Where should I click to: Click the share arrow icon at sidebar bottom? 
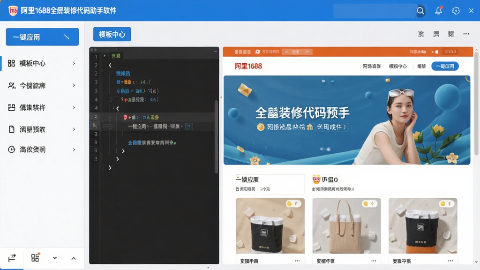(12, 258)
